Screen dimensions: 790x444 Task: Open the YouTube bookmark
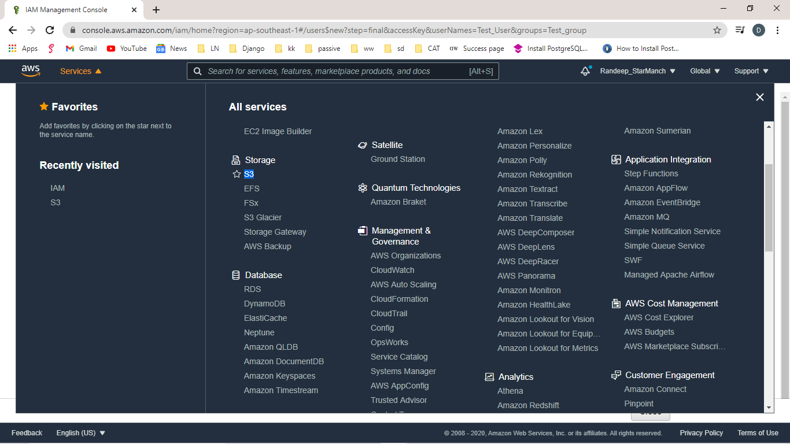pos(127,49)
